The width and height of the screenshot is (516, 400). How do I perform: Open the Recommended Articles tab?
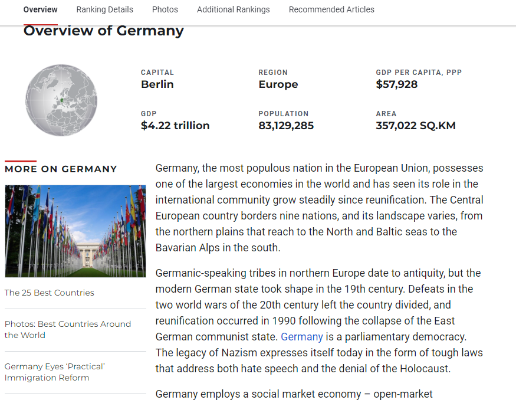pyautogui.click(x=331, y=9)
